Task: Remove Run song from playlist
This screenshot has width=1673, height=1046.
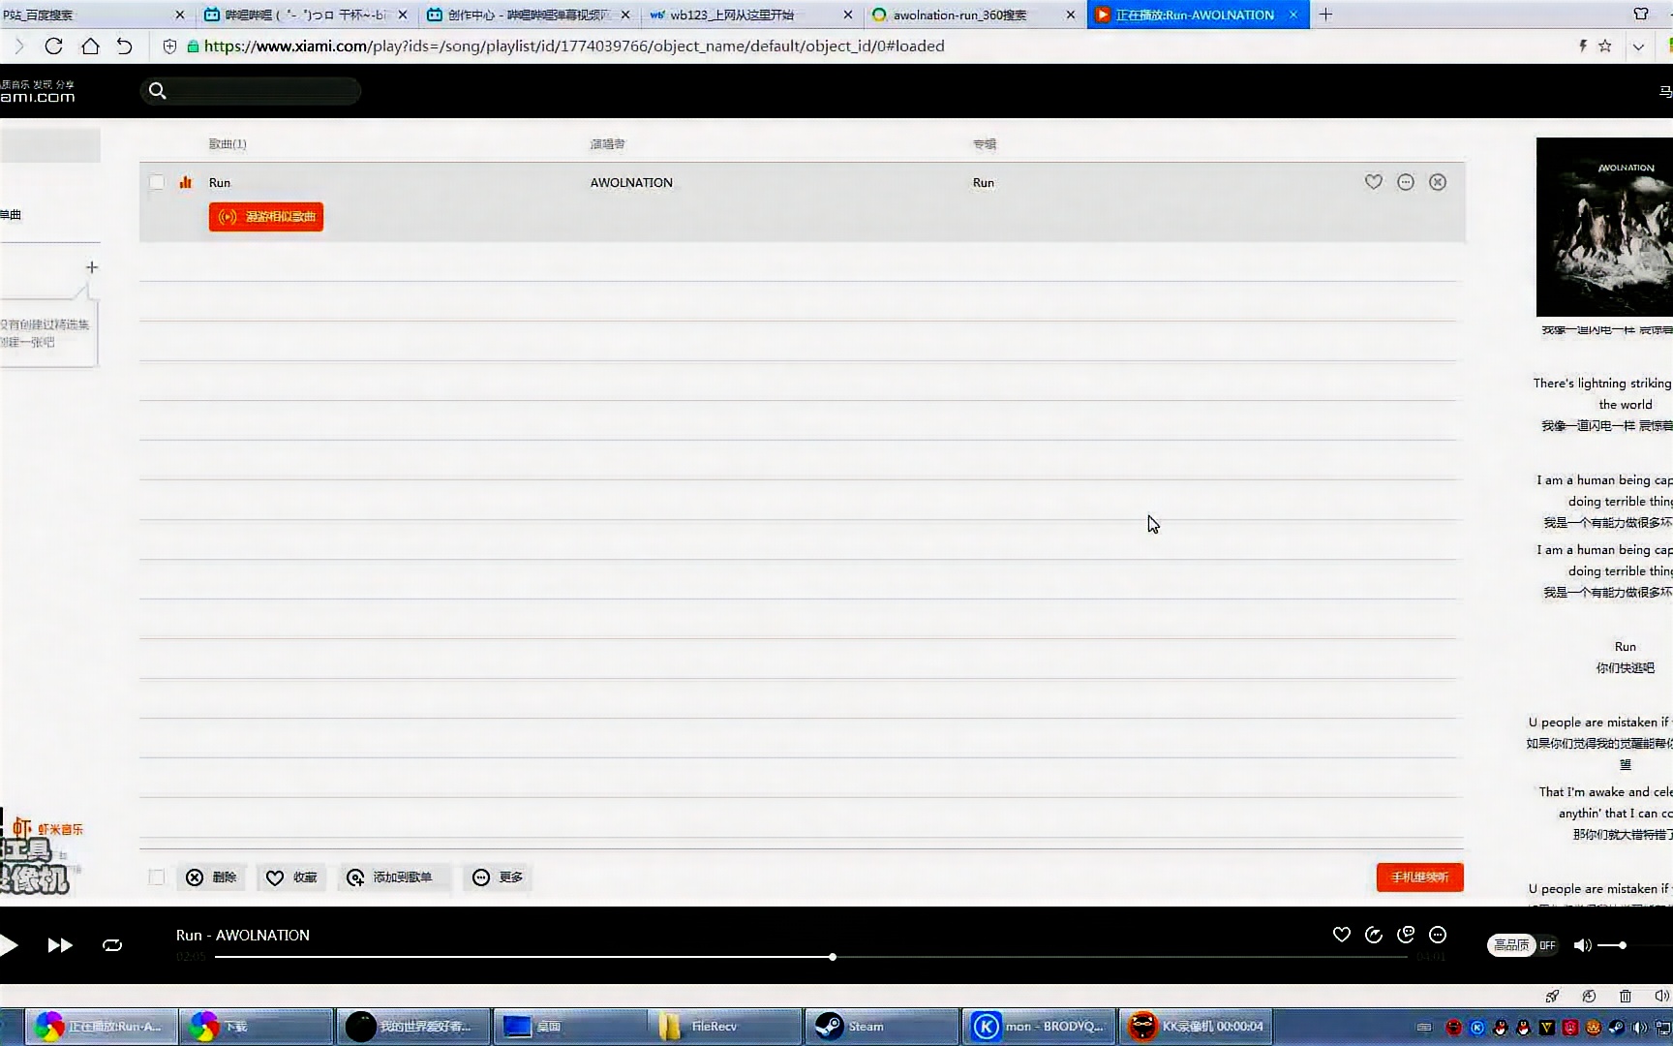Action: 1438,182
